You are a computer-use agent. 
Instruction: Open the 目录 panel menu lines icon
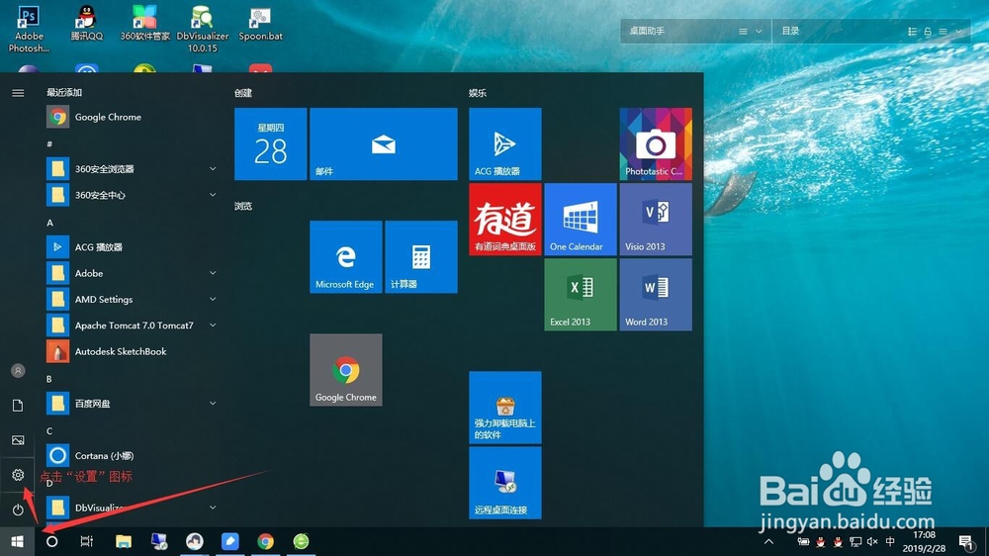(x=943, y=31)
